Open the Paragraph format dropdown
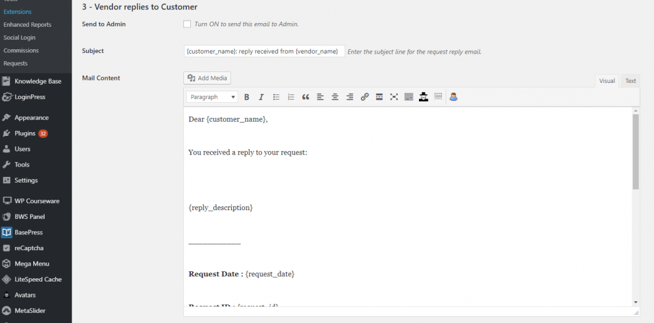This screenshot has height=323, width=654. [x=212, y=97]
